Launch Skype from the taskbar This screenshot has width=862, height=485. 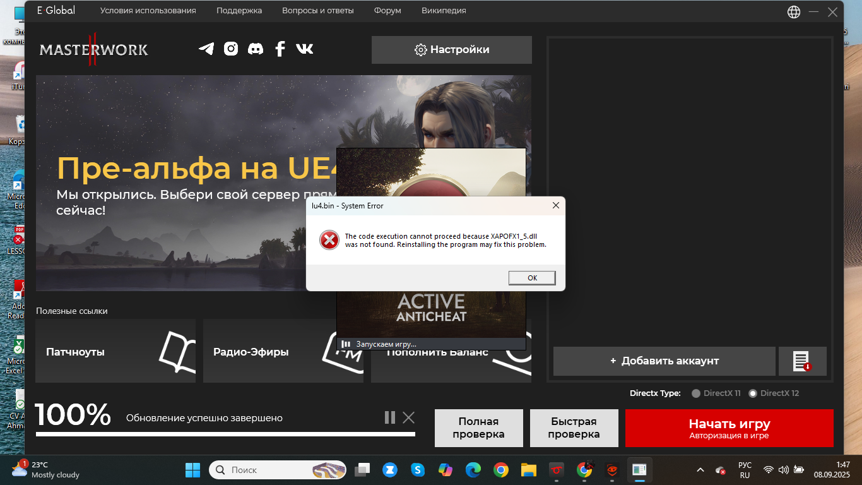tap(417, 470)
